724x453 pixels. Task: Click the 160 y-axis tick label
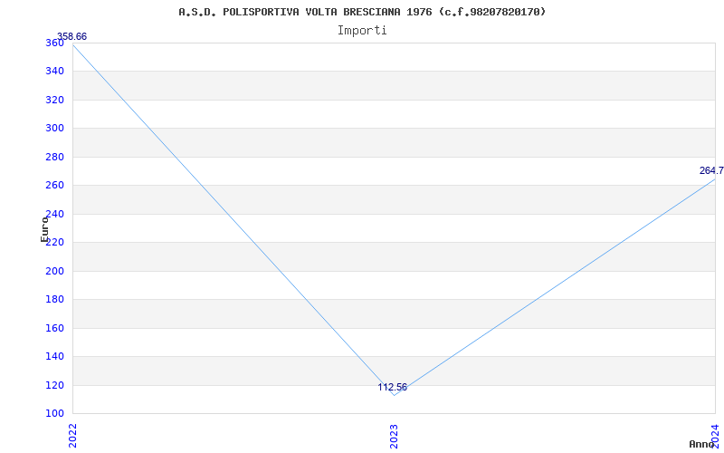(x=54, y=328)
